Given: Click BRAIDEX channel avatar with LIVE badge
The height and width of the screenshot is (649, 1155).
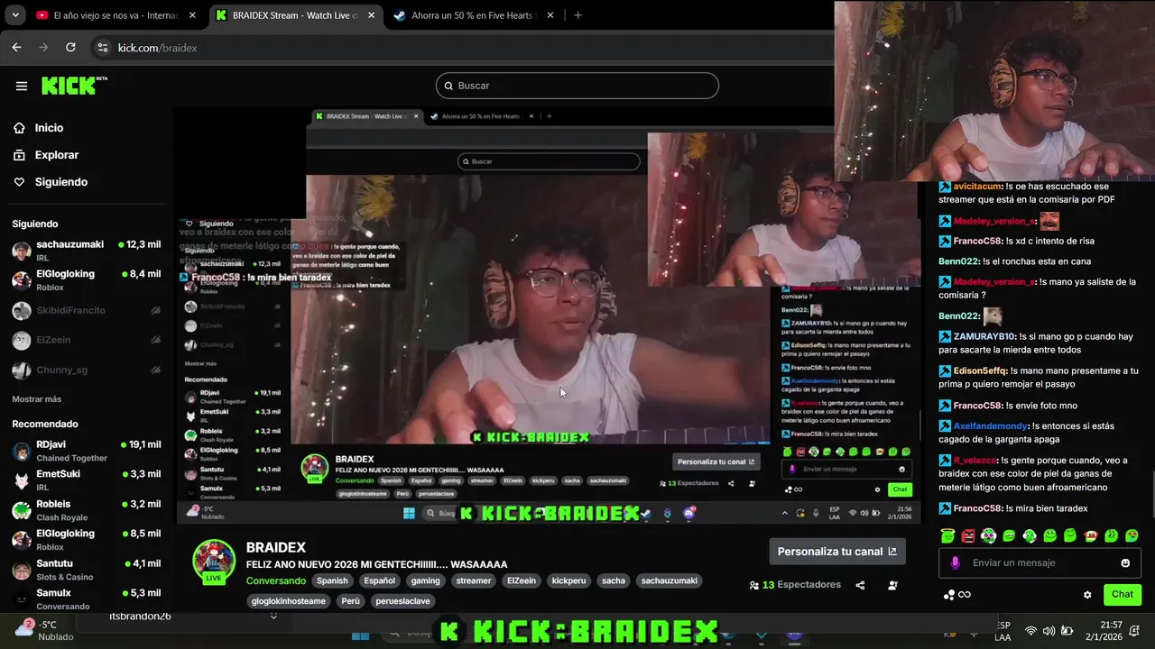Looking at the screenshot, I should [x=214, y=562].
